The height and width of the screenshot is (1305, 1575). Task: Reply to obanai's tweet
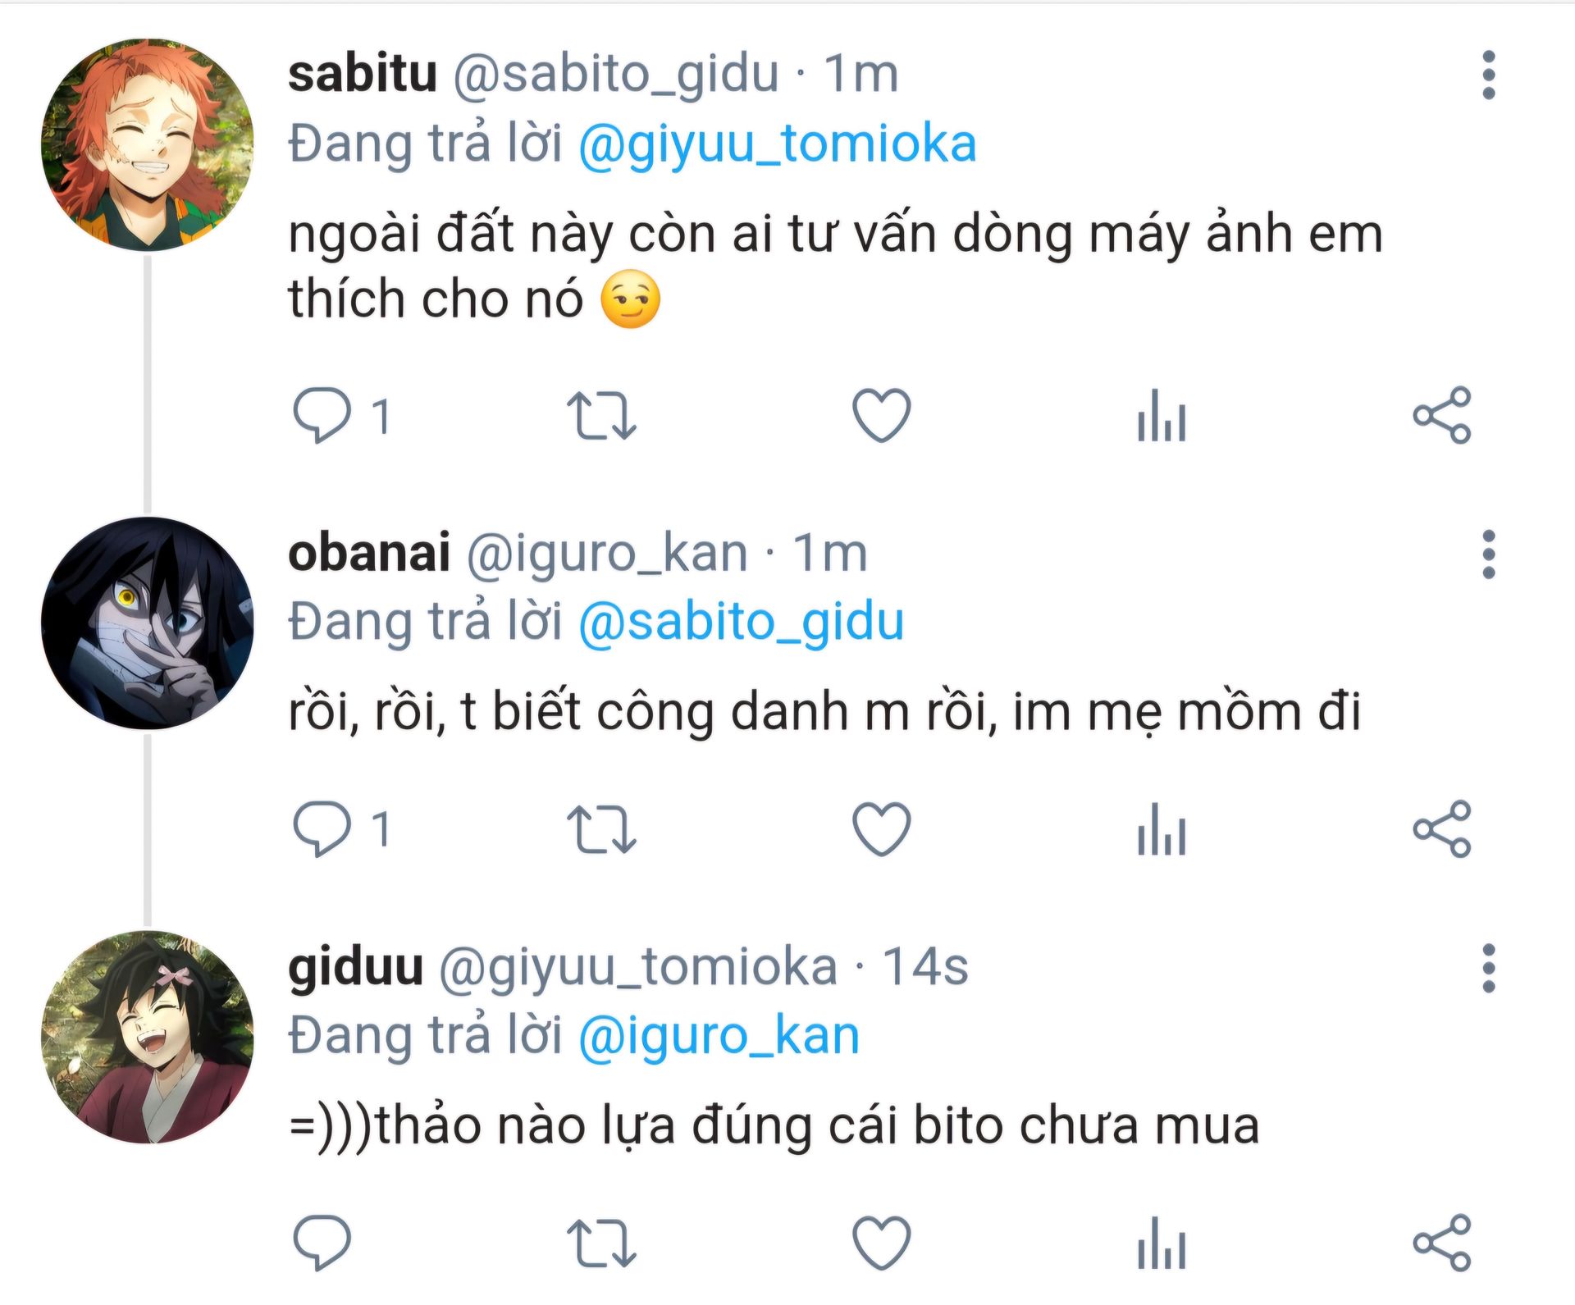click(322, 828)
